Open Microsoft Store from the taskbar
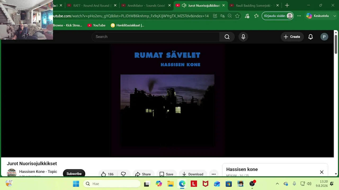This screenshot has width=339, height=190. tap(229, 184)
